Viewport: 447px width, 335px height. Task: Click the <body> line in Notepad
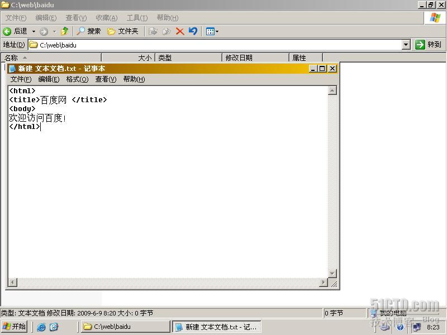click(x=22, y=108)
